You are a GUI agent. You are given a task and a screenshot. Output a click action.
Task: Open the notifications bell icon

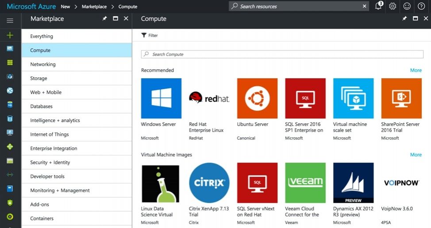tap(378, 7)
